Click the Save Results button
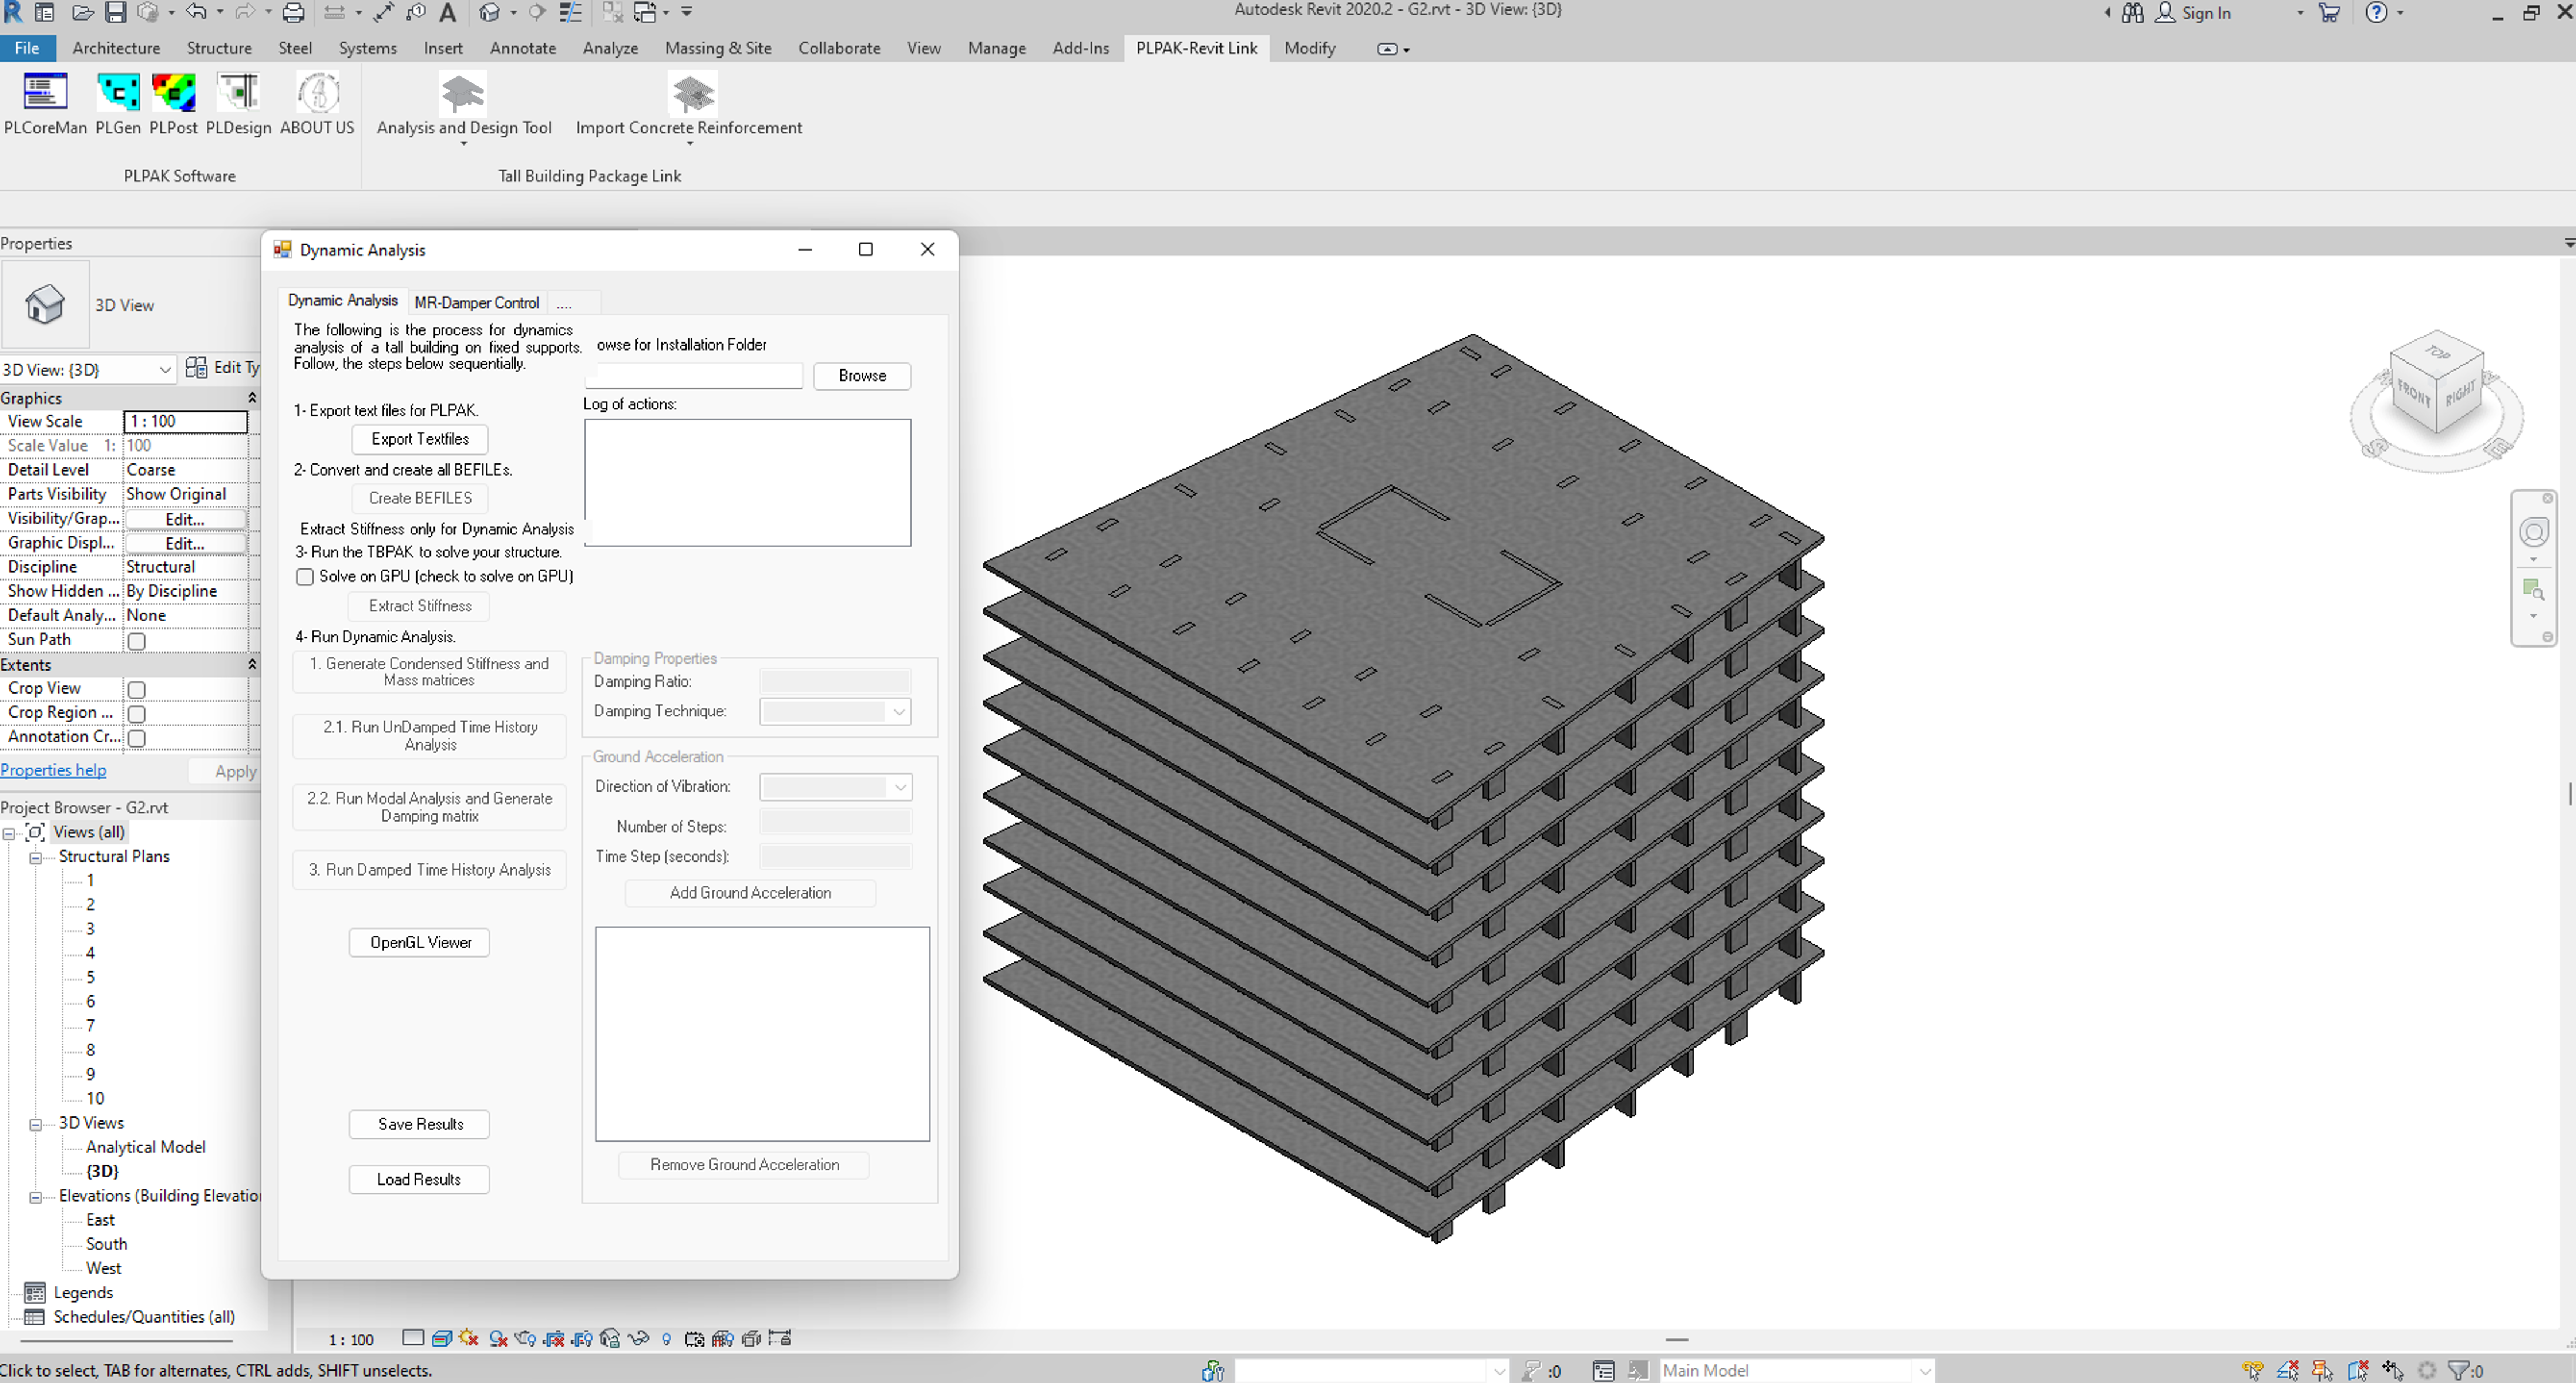The image size is (2576, 1383). (x=420, y=1124)
